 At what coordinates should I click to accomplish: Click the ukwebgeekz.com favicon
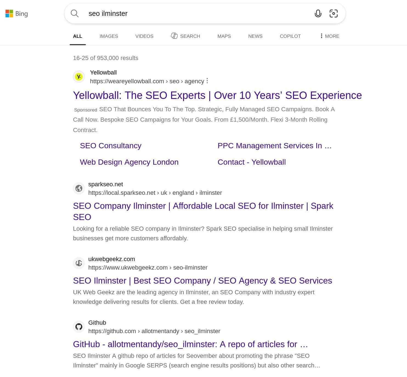tap(79, 263)
